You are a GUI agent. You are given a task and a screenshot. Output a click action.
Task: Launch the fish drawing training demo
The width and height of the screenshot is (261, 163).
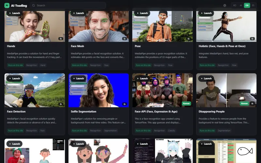point(206,144)
